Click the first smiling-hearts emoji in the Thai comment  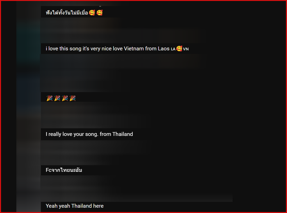92,13
